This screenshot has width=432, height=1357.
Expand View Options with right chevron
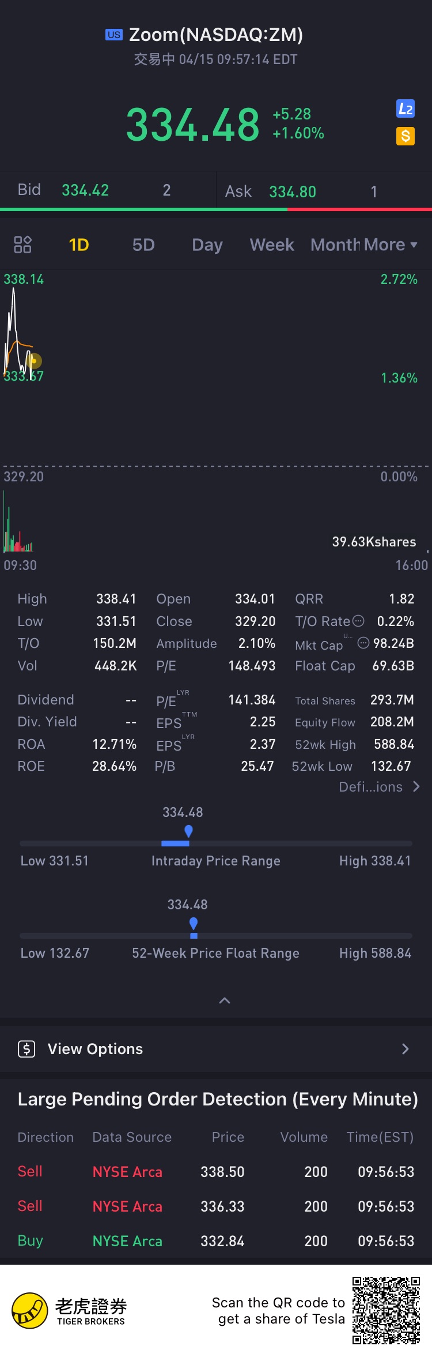click(x=406, y=1048)
